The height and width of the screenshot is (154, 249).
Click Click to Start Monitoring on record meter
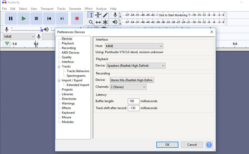173,15
